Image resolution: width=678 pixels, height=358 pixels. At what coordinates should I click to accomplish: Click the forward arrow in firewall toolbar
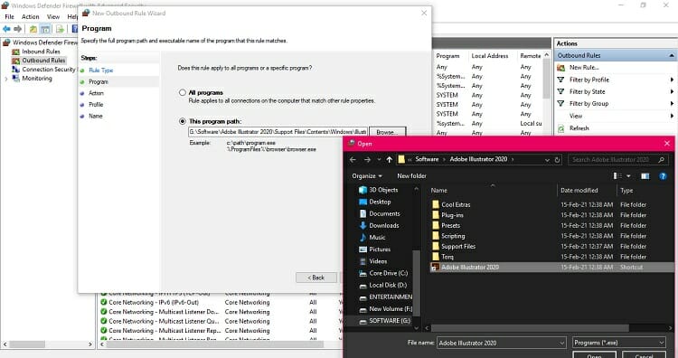click(18, 29)
